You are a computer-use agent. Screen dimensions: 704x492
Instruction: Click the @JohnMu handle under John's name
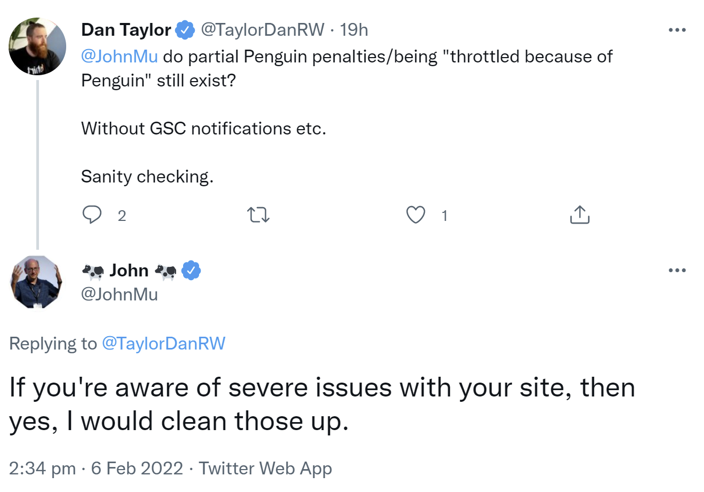[x=120, y=294]
